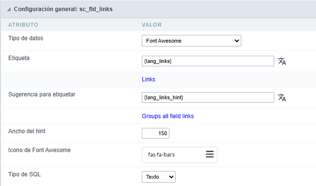Click the ATRIBUTO column header
316x186 pixels.
[23, 25]
